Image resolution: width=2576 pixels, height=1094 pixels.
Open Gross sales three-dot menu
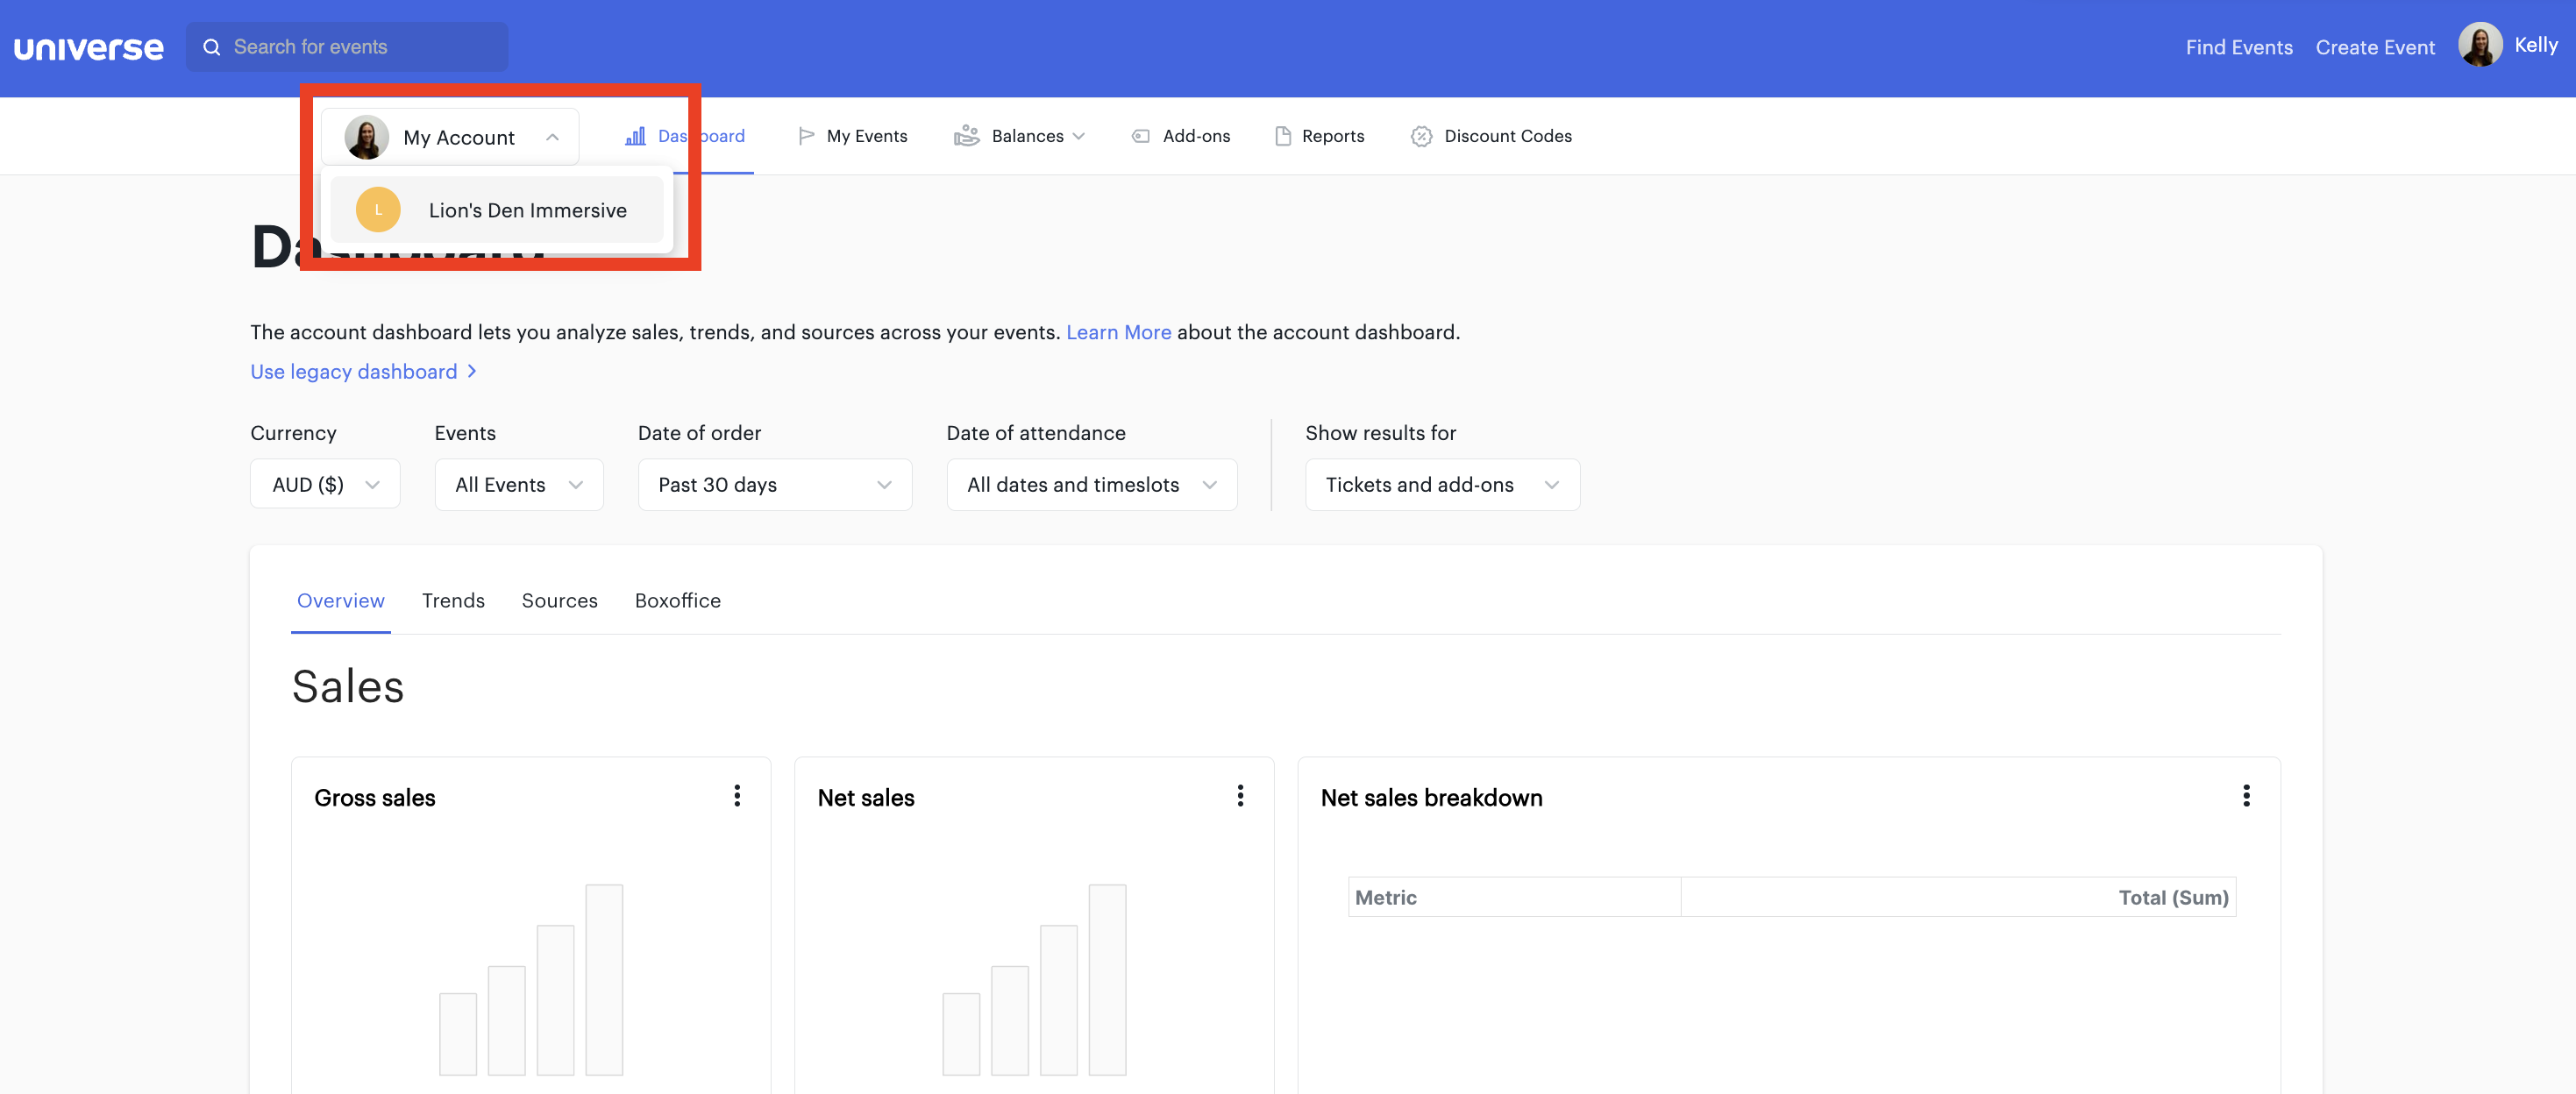(737, 796)
